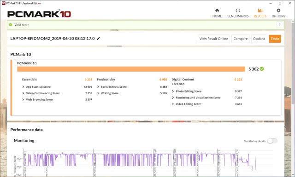Click the overall score 5 302
The width and height of the screenshot is (295, 177).
254,69
